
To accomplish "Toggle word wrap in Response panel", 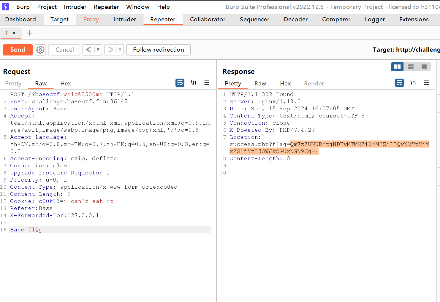I will (x=400, y=83).
